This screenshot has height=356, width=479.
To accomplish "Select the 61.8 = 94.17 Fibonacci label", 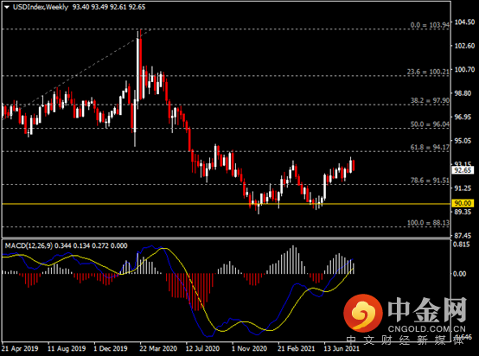I will pos(430,148).
